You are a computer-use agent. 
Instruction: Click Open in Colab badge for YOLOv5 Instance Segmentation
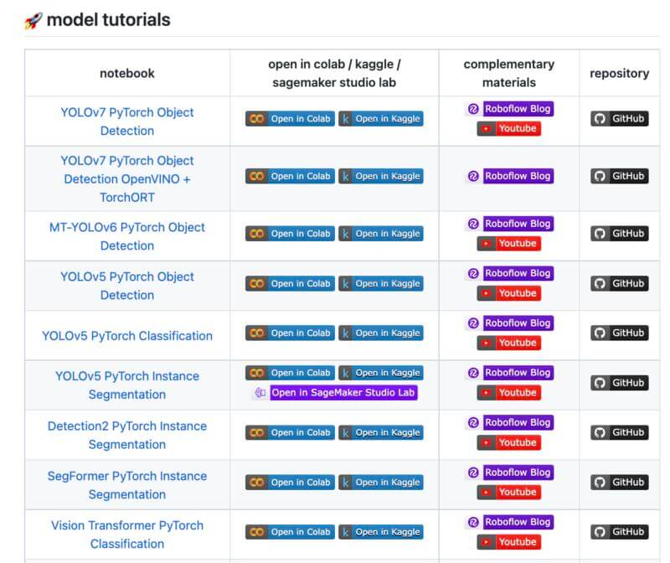290,373
